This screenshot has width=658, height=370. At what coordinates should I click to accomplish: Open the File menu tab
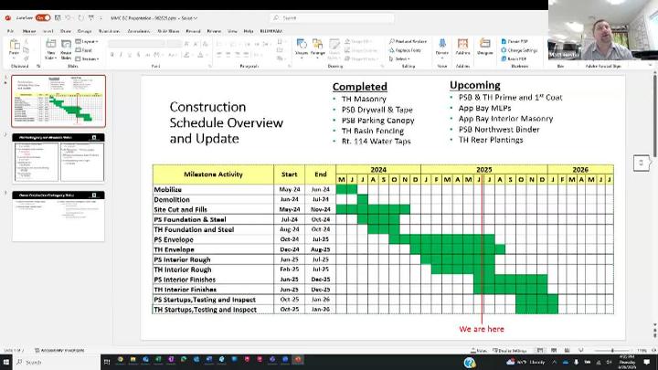(10, 31)
